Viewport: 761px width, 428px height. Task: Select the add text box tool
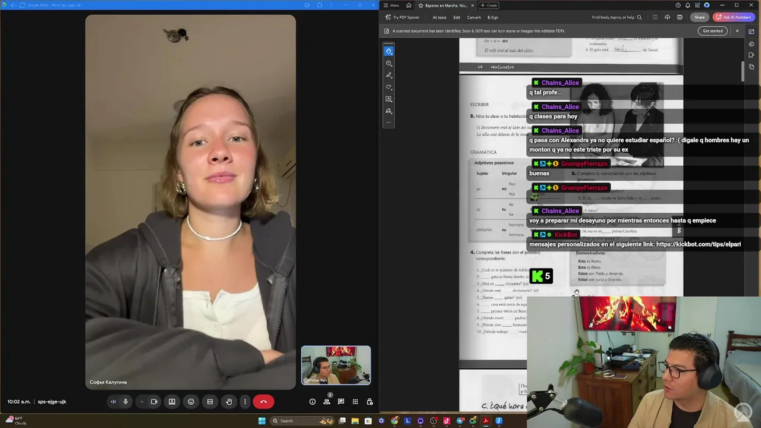pyautogui.click(x=389, y=99)
